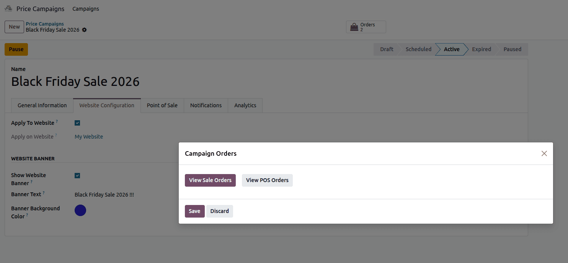
Task: Switch to the General Information tab
Action: [x=42, y=105]
